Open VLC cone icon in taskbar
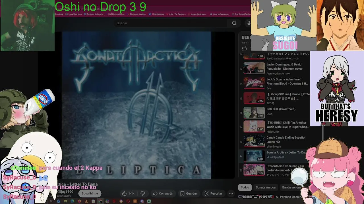 pyautogui.click(x=86, y=201)
